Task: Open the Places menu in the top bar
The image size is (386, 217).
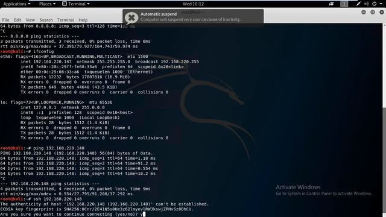Action: tap(47, 4)
